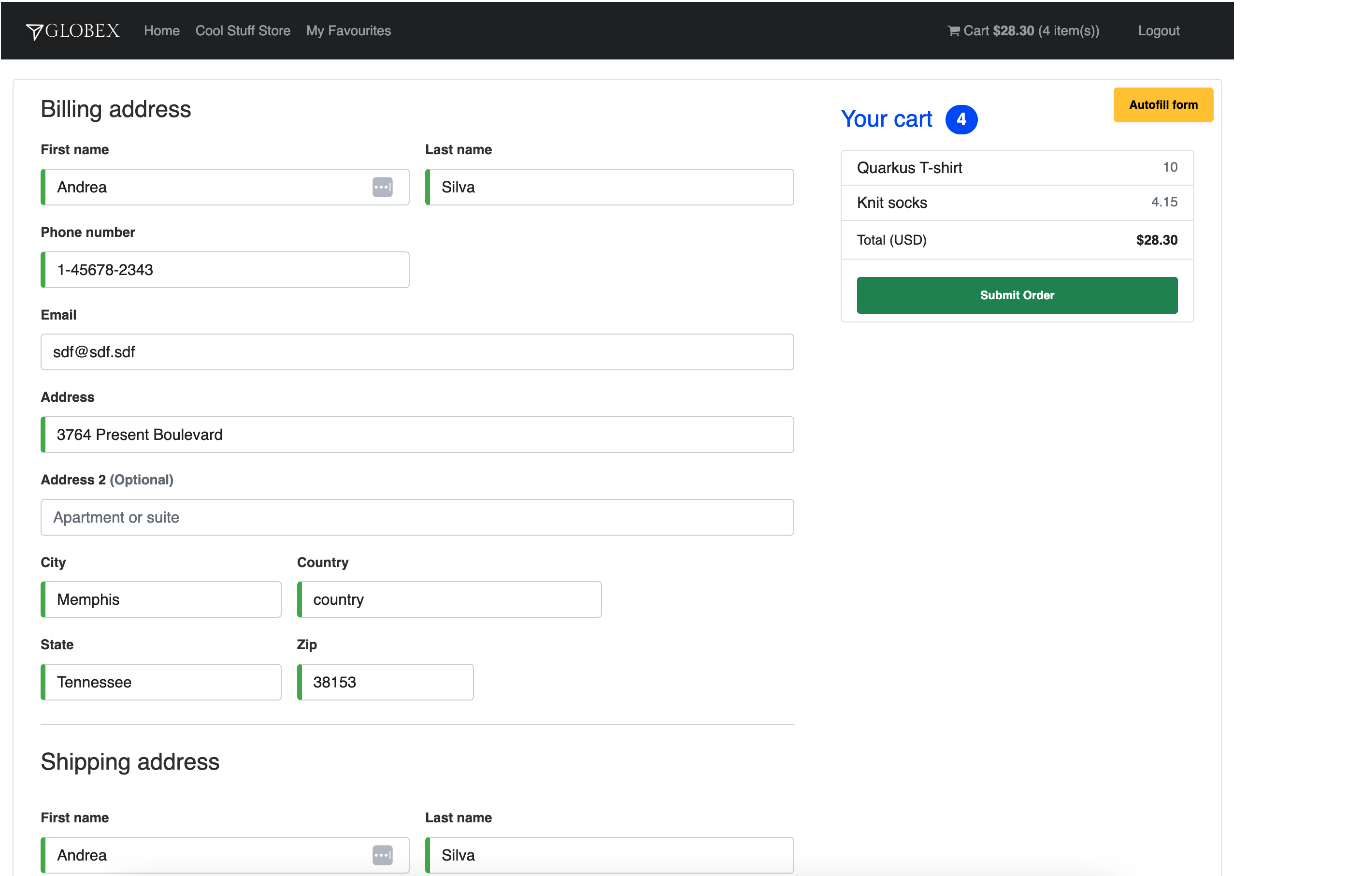
Task: Click the Address field
Action: [417, 435]
